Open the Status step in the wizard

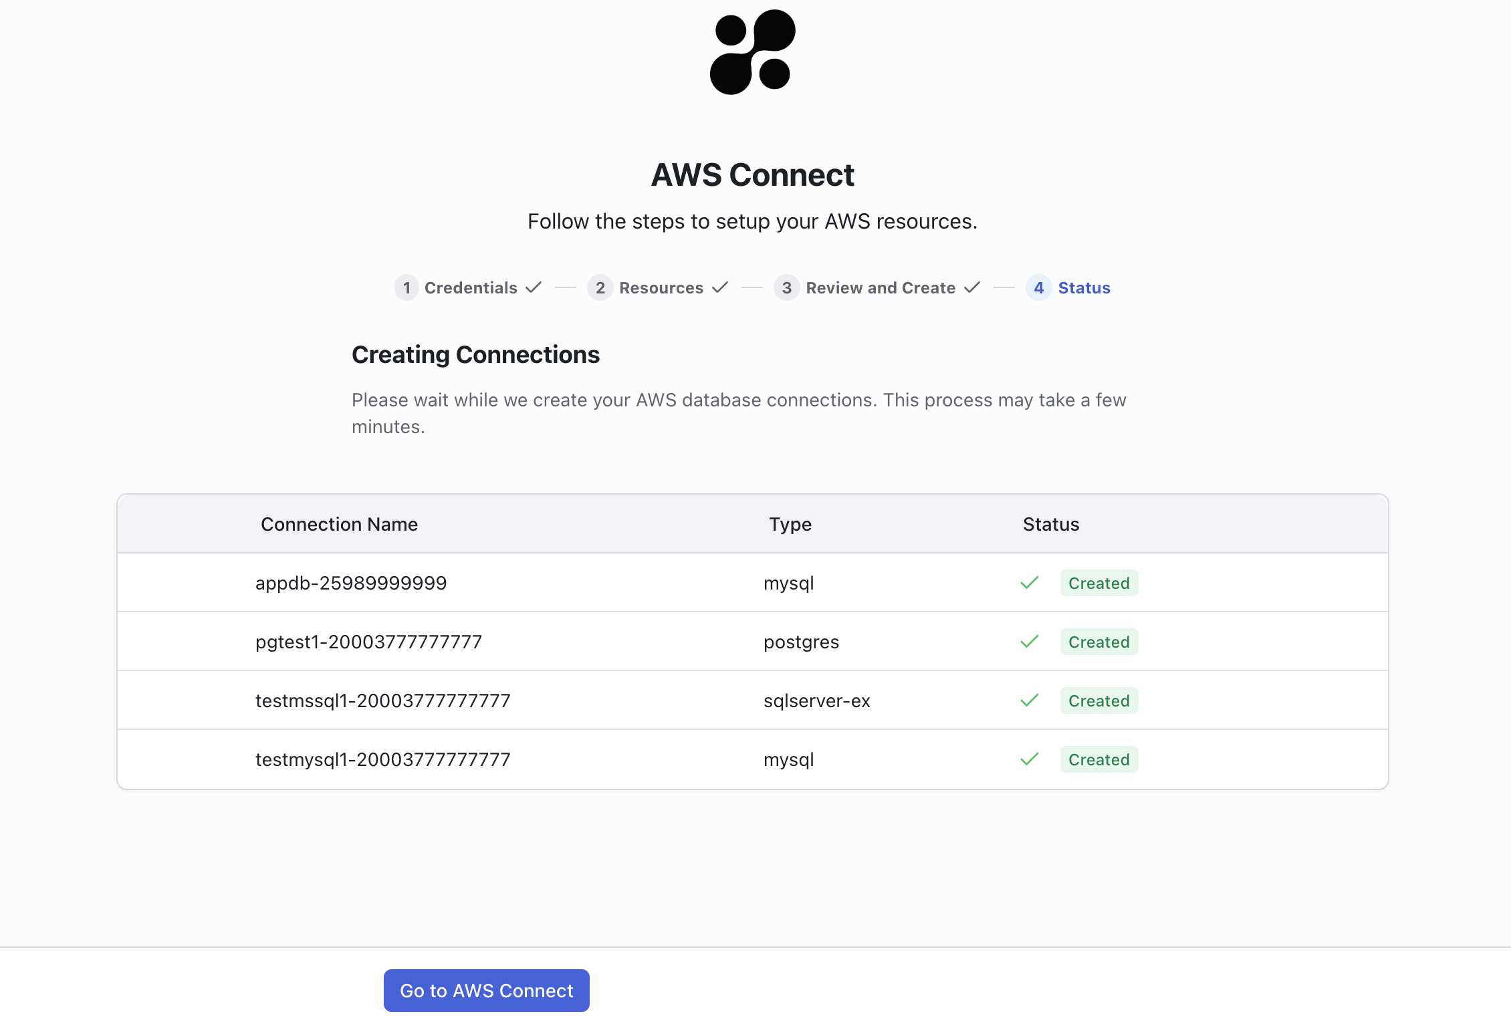pos(1084,287)
